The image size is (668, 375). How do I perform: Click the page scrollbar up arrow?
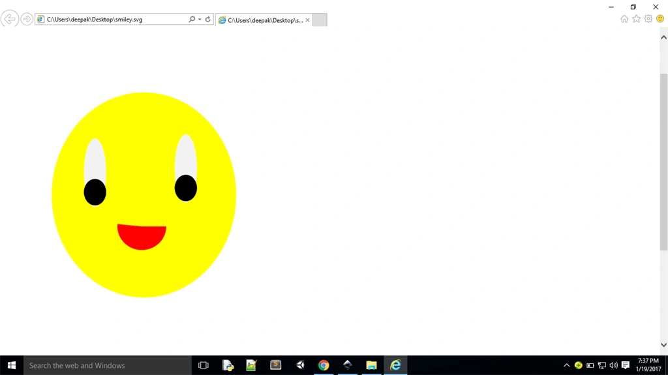click(663, 38)
